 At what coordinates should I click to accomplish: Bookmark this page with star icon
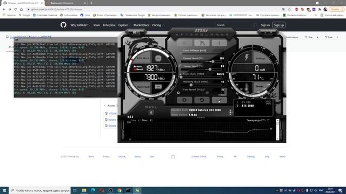coord(289,9)
